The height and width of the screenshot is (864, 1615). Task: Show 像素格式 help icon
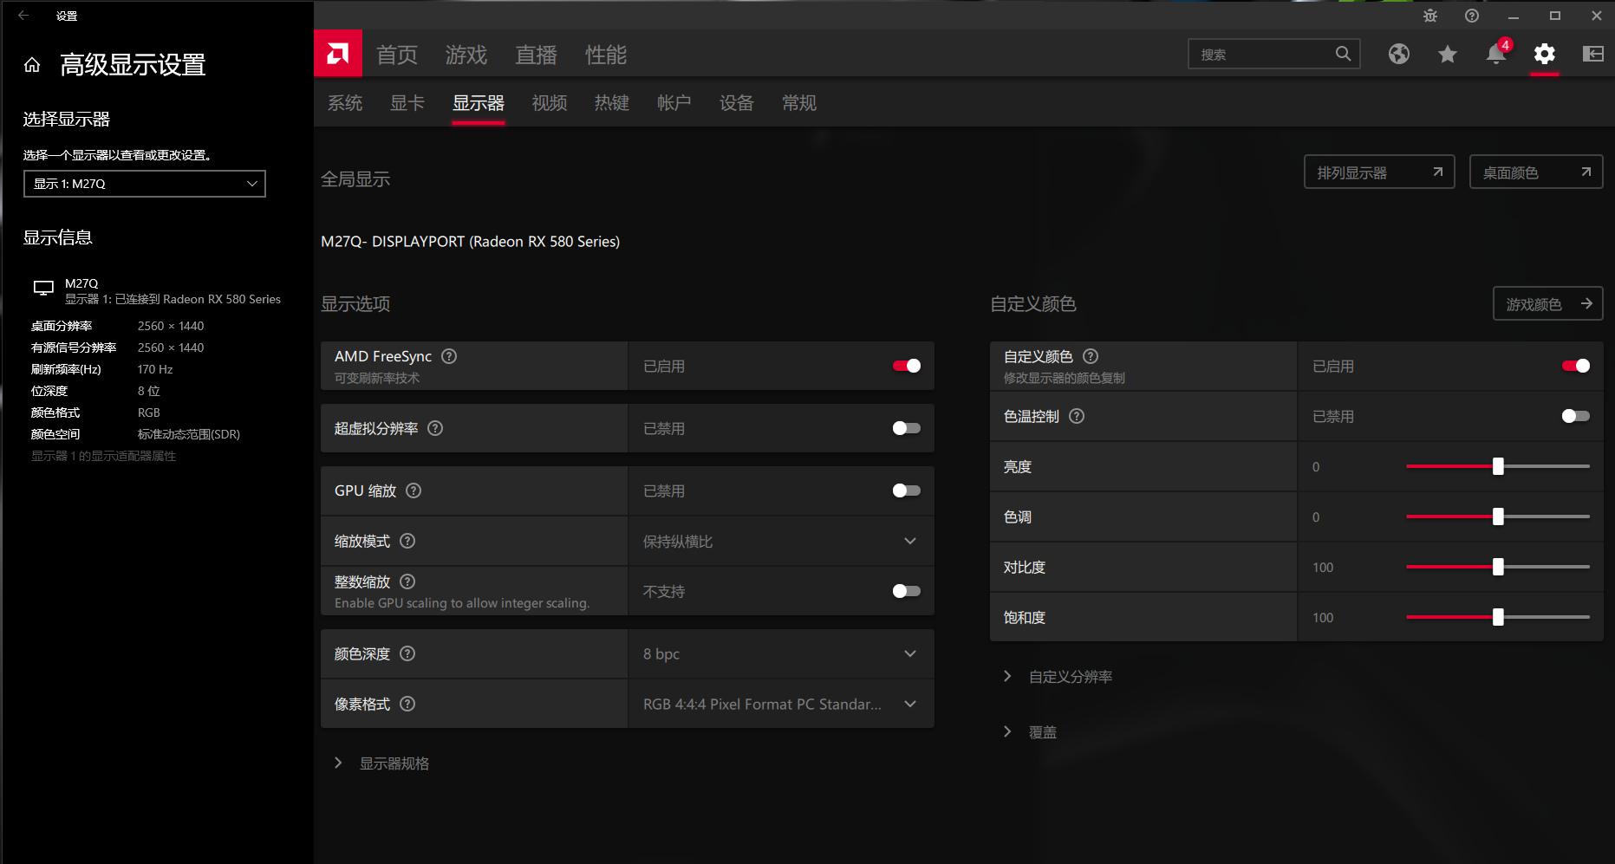(407, 704)
